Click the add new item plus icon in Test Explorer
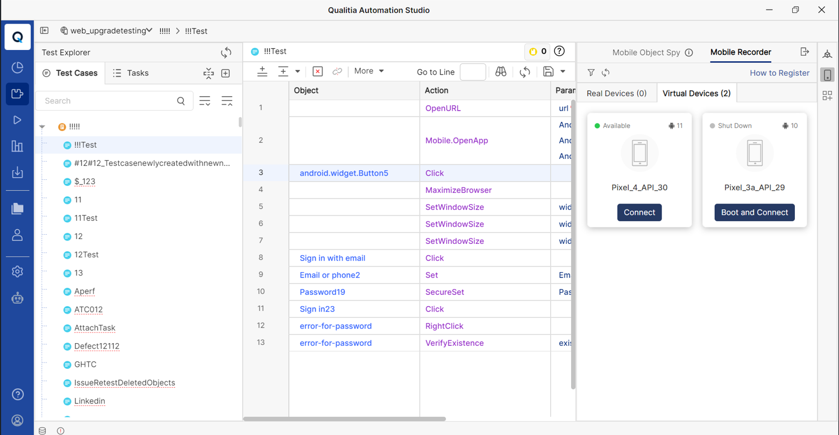The image size is (839, 435). [226, 73]
